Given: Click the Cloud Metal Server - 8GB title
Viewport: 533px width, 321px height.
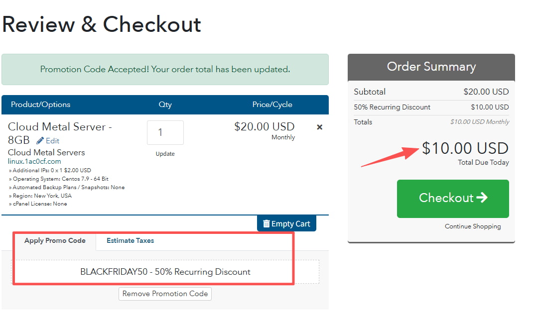Looking at the screenshot, I should click(x=60, y=127).
